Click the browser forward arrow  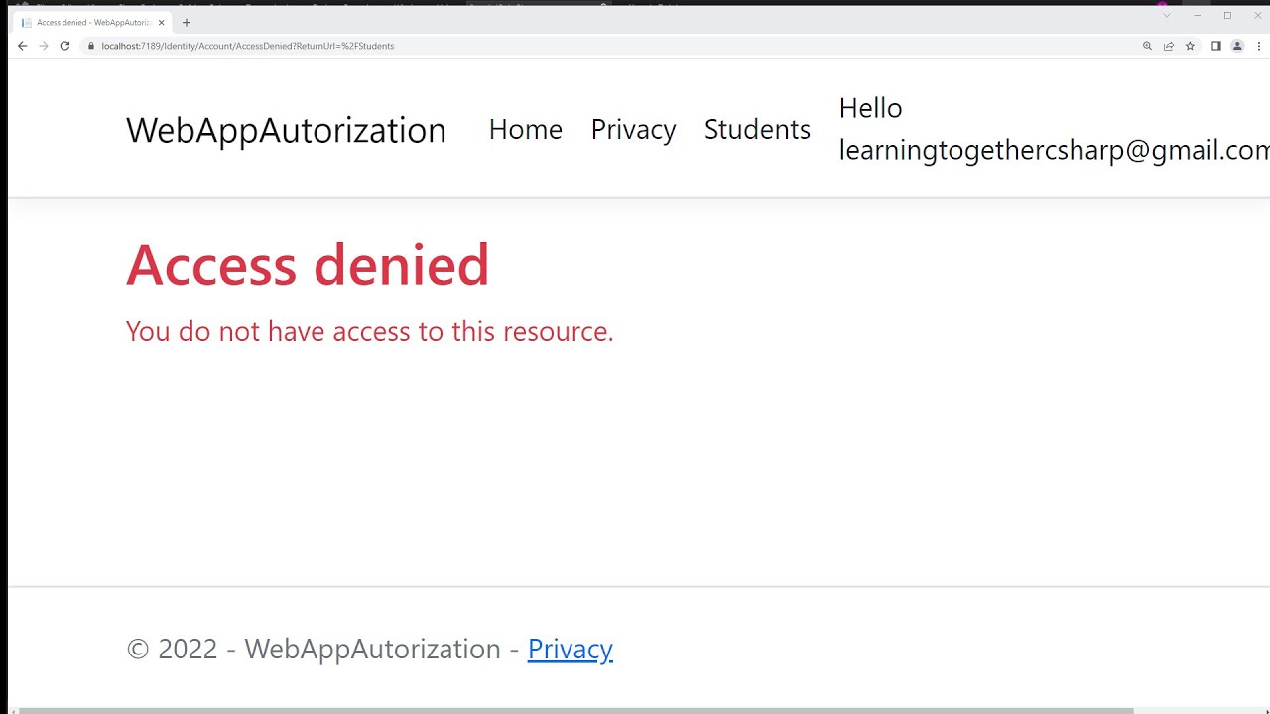(x=44, y=46)
